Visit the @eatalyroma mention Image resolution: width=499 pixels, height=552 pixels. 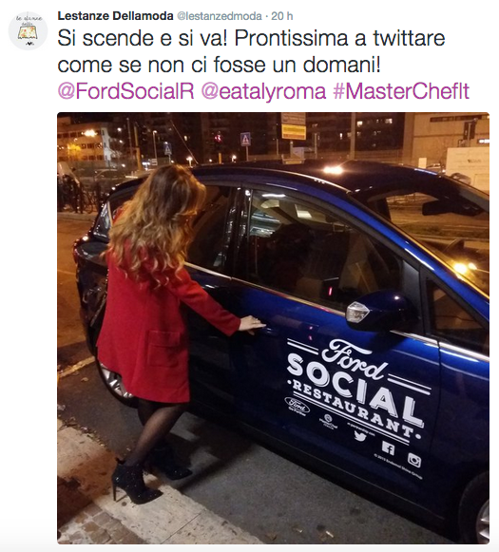point(263,91)
